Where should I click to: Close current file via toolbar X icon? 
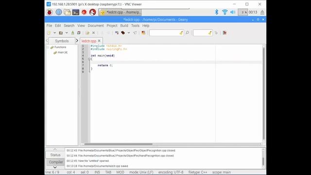point(93,33)
